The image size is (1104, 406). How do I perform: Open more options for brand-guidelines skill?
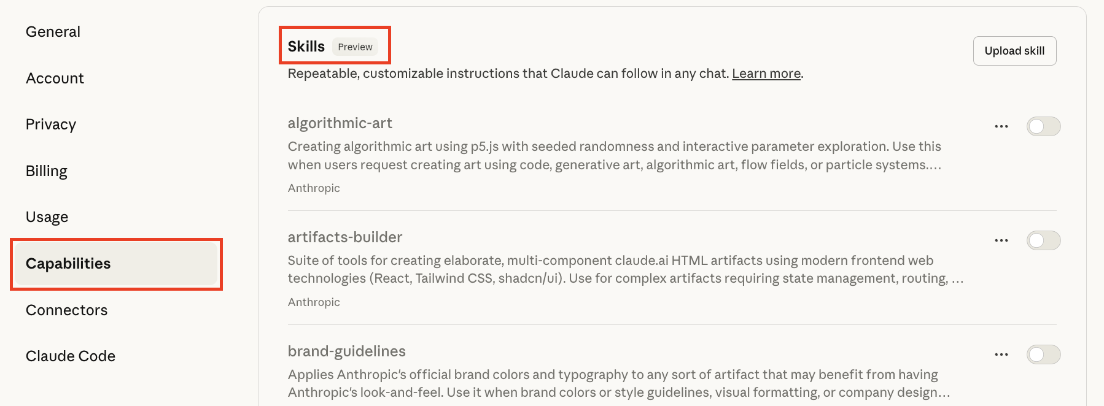click(1001, 354)
